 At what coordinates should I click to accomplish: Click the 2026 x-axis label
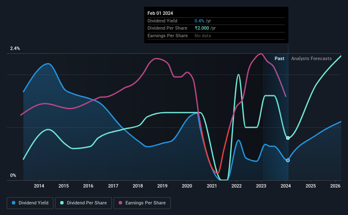[x=335, y=186]
